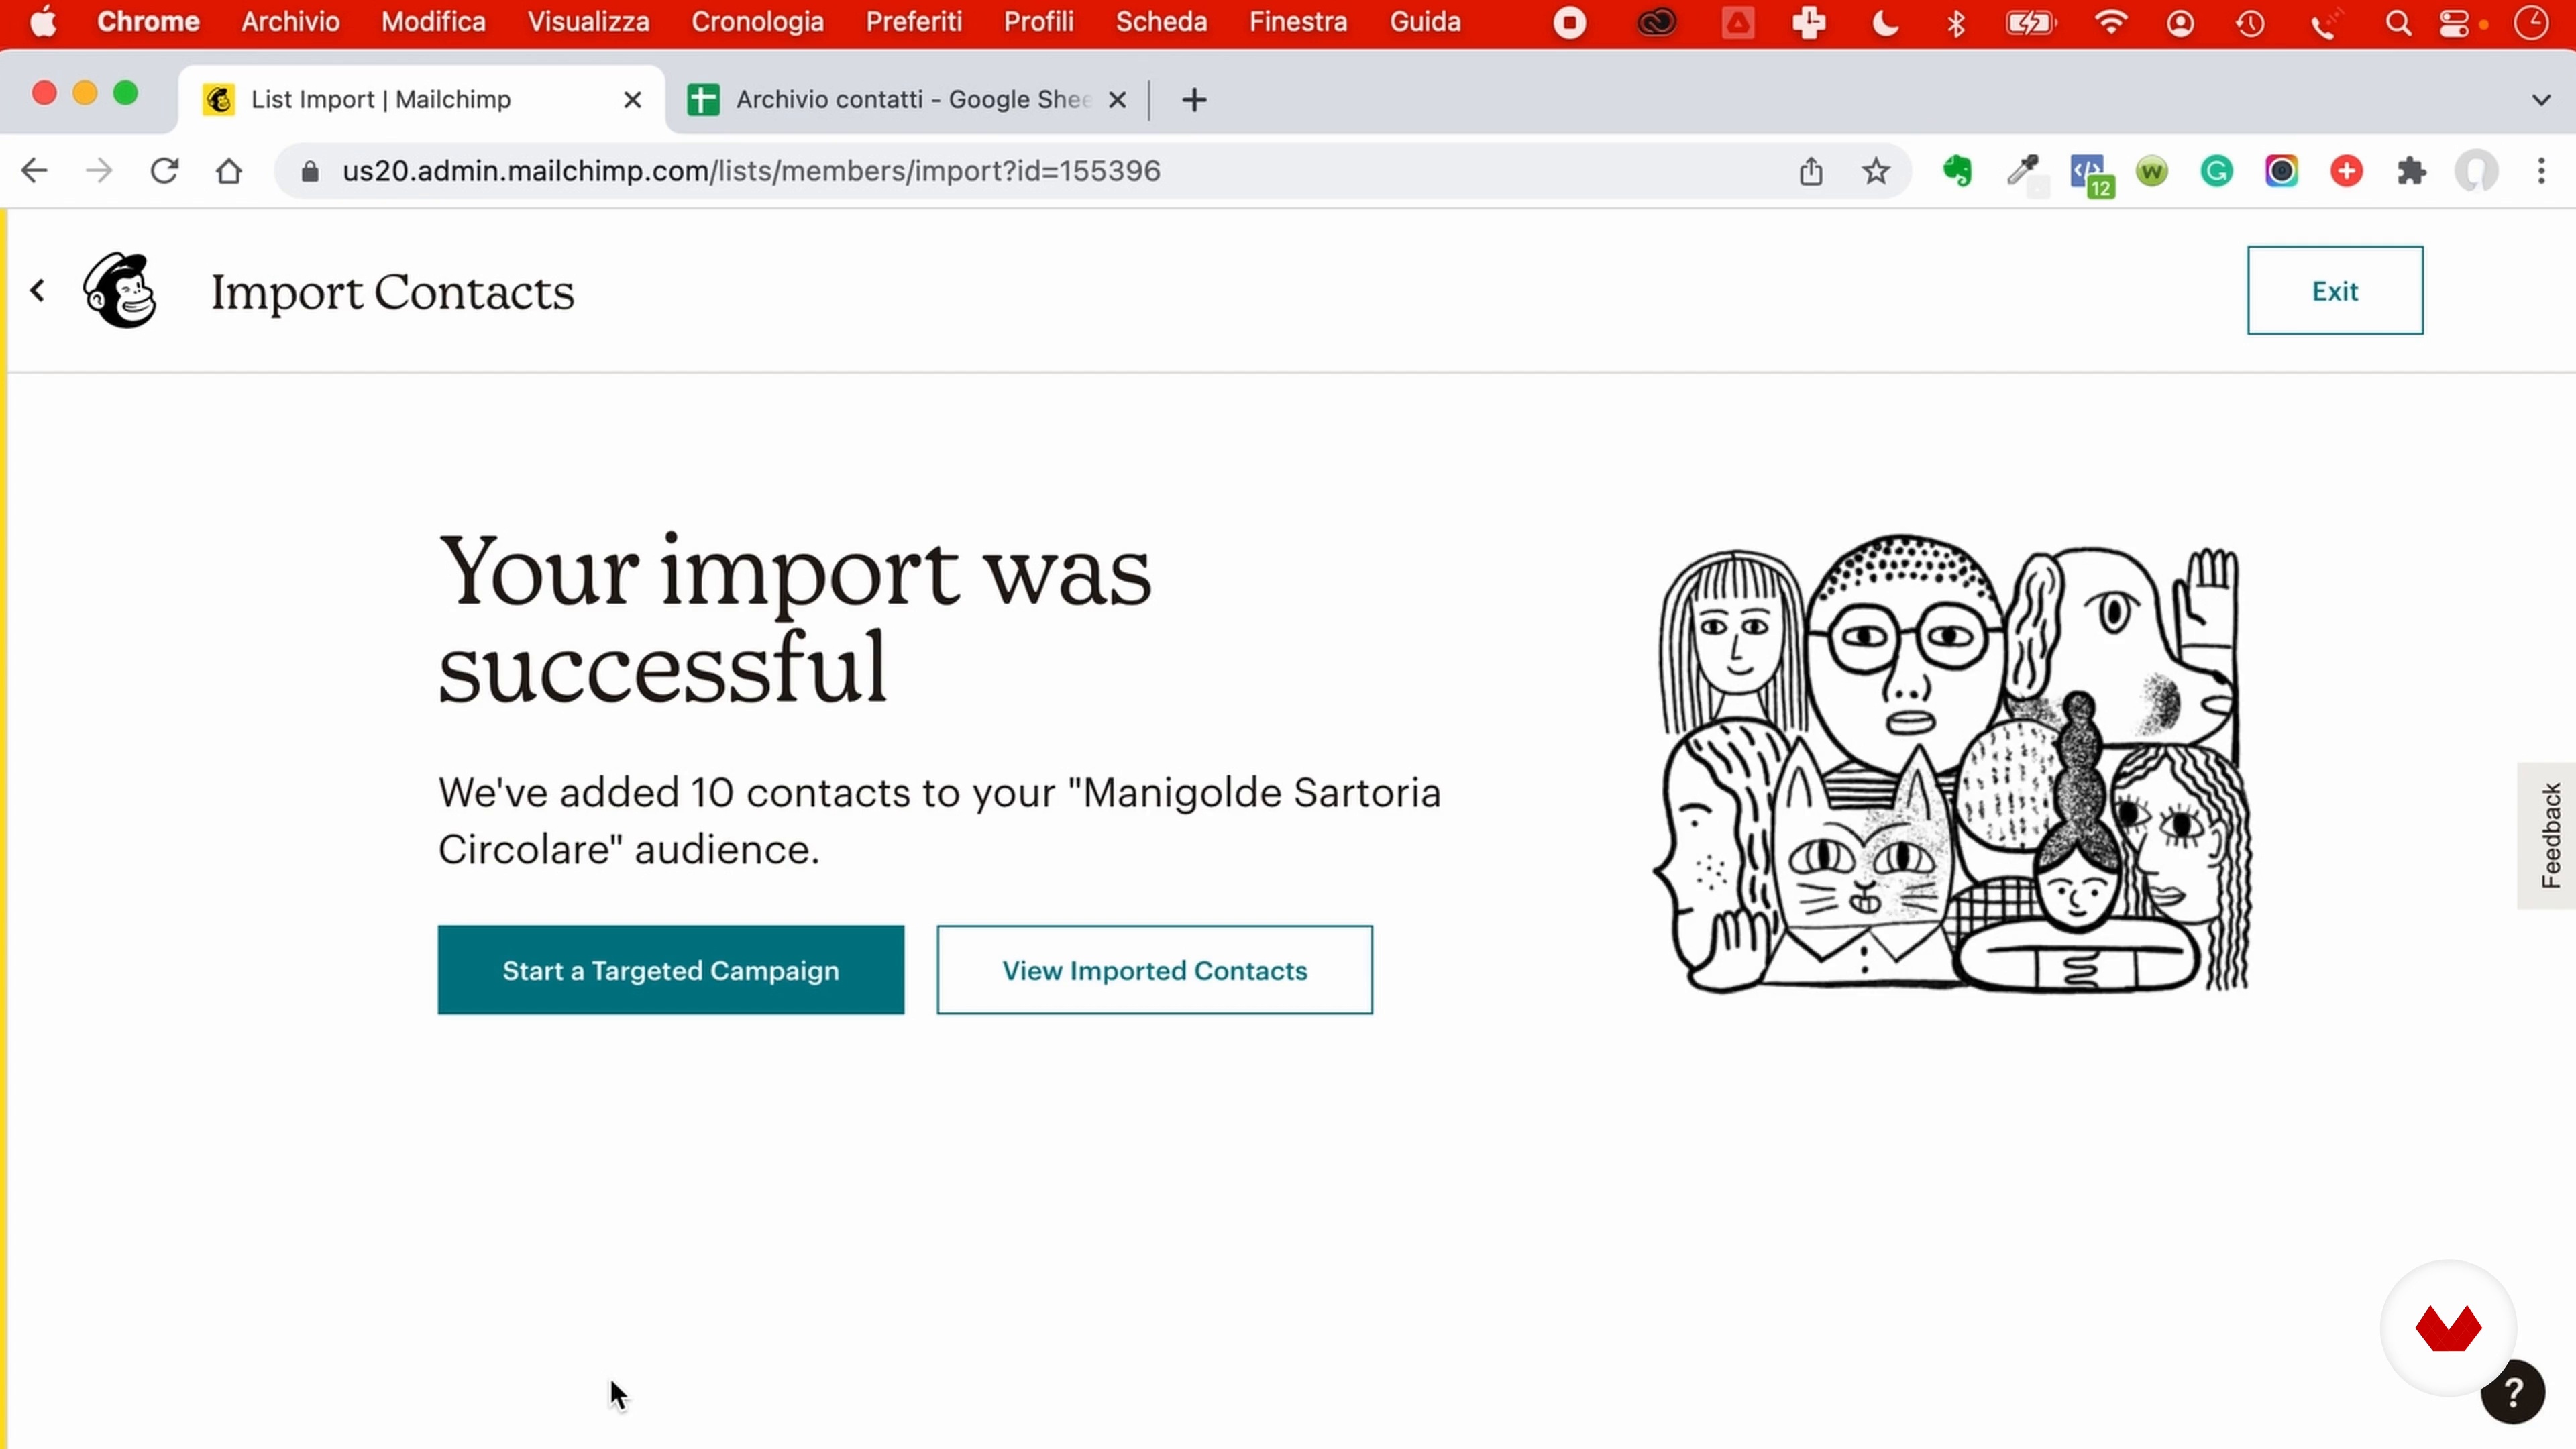2576x1449 pixels.
Task: Open the red plus extension
Action: click(2347, 171)
